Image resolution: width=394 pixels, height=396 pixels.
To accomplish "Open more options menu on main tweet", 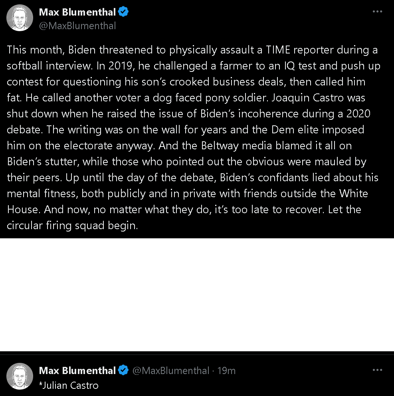I will 377,11.
